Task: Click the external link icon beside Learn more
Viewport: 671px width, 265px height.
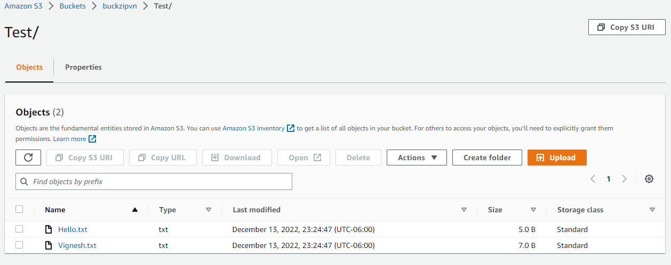Action: click(92, 139)
